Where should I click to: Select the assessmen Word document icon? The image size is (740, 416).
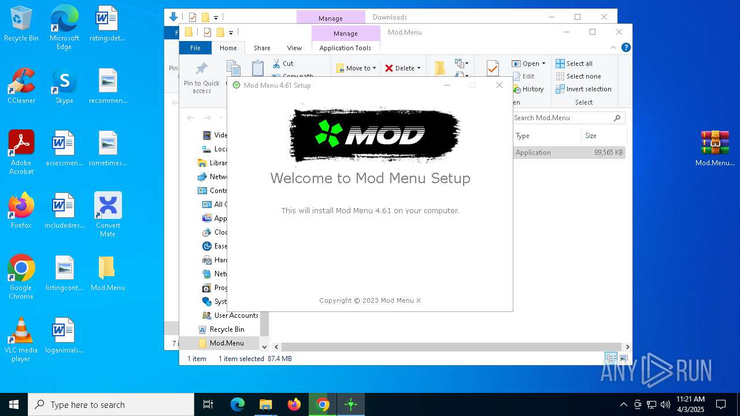64,148
